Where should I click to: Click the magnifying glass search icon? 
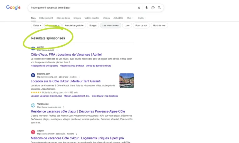(x=159, y=8)
